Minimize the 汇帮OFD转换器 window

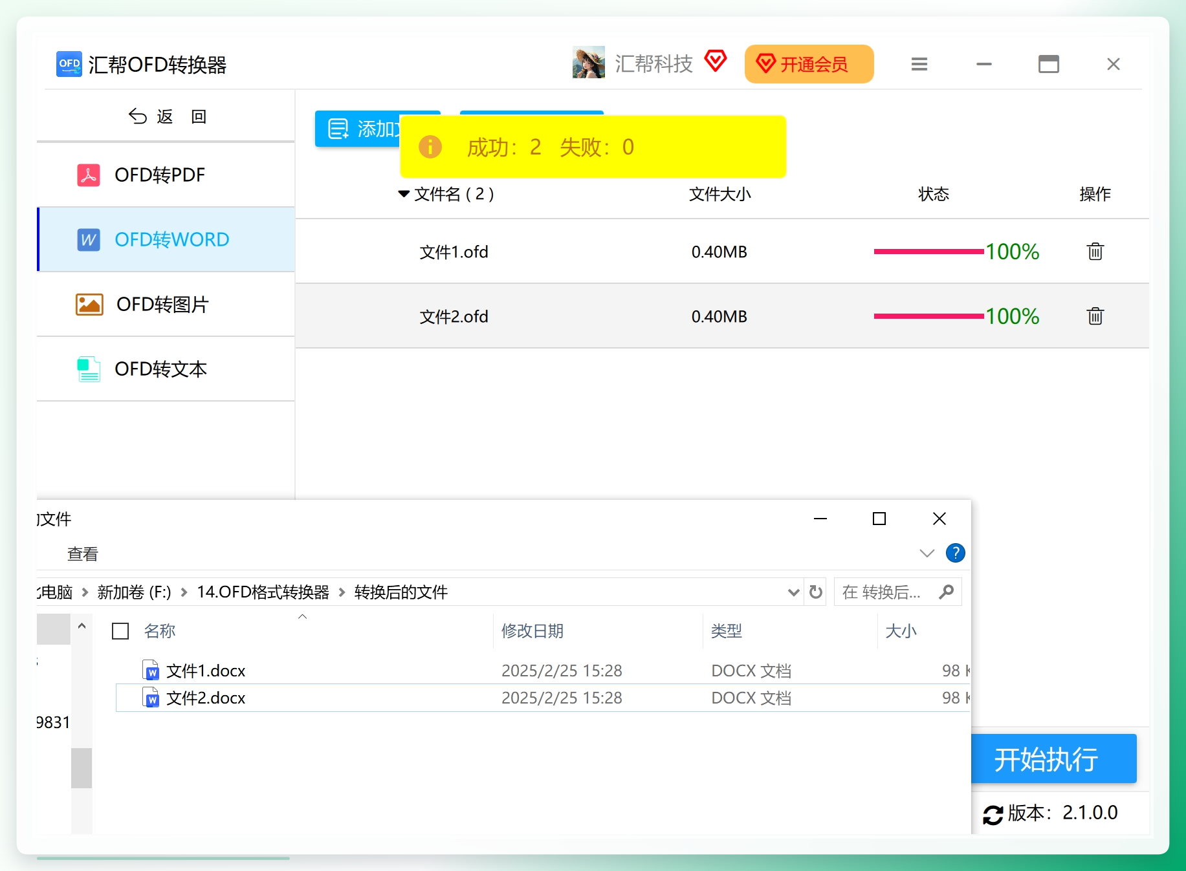click(984, 64)
